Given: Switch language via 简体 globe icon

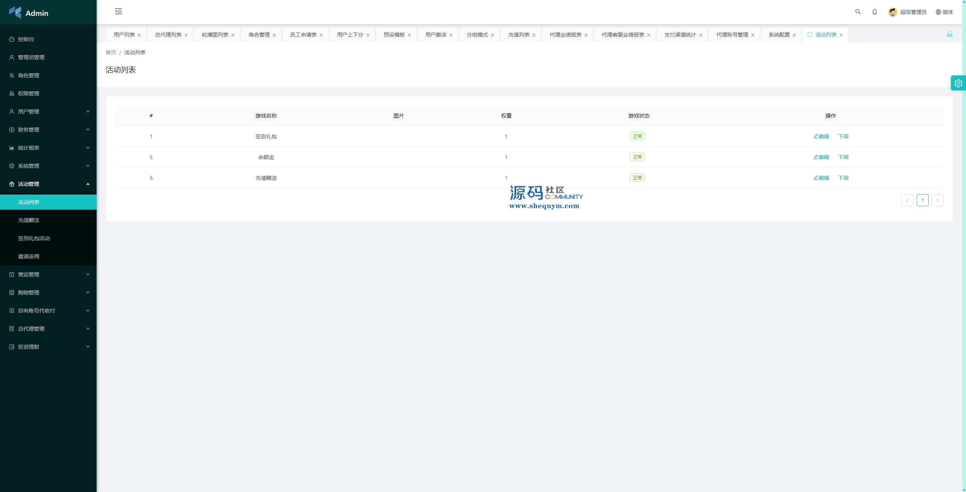Looking at the screenshot, I should pos(938,12).
